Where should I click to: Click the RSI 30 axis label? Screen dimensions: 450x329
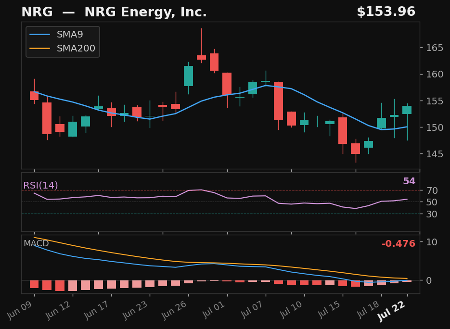click(x=432, y=214)
